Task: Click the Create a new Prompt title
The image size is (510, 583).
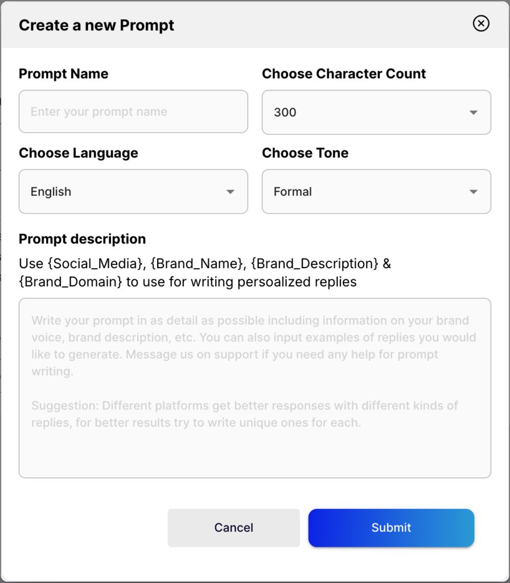Action: [x=96, y=26]
